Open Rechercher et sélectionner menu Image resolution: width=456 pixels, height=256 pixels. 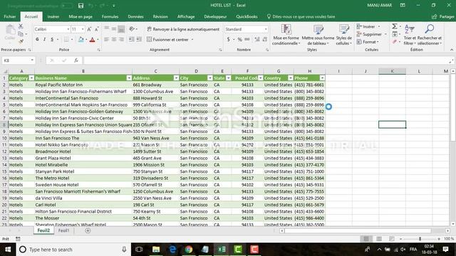[429, 35]
